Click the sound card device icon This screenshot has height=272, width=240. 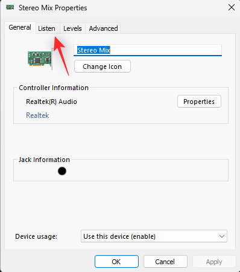pyautogui.click(x=40, y=59)
